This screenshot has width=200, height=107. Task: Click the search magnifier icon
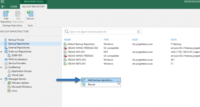(x=67, y=31)
